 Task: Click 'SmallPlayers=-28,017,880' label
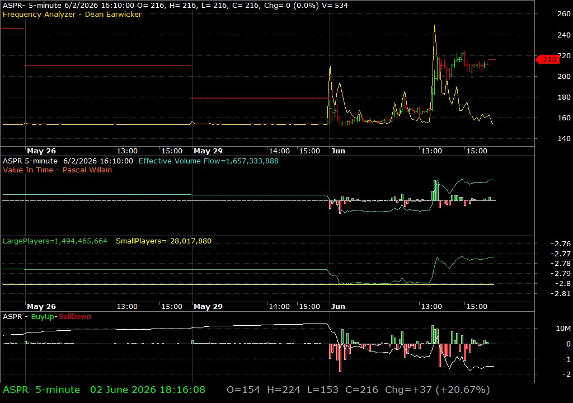point(164,241)
